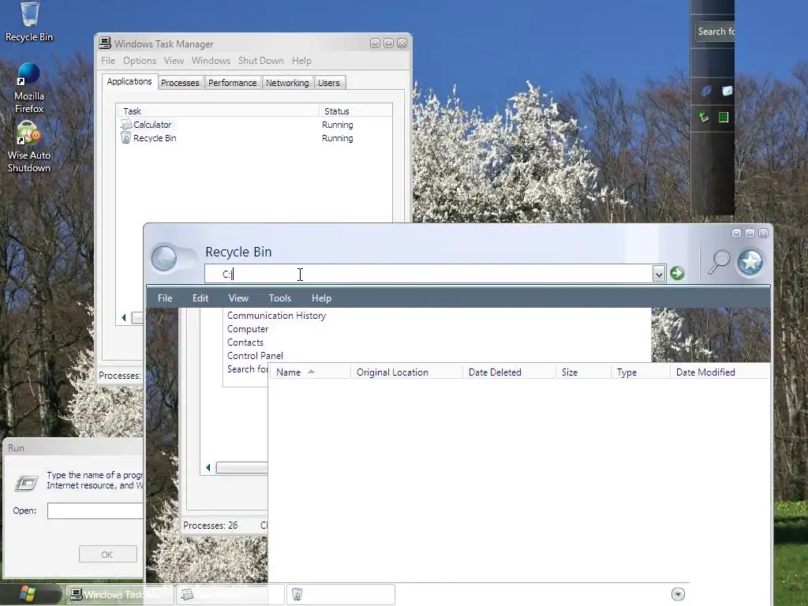Click the Running status of Calculator

(337, 125)
